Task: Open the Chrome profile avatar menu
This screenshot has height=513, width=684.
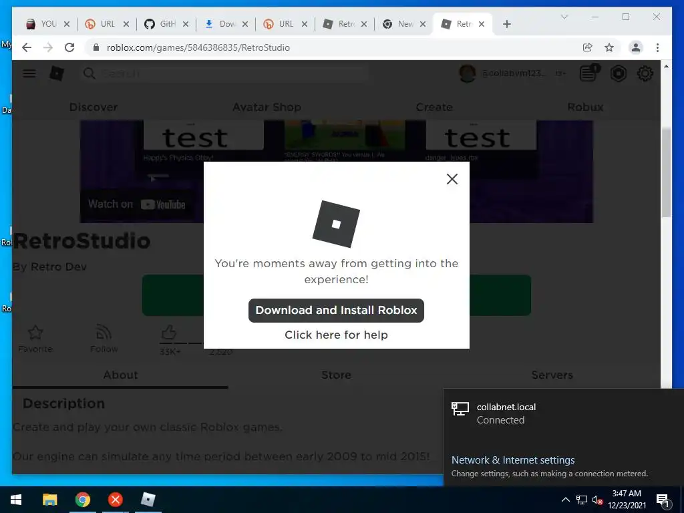Action: (636, 47)
